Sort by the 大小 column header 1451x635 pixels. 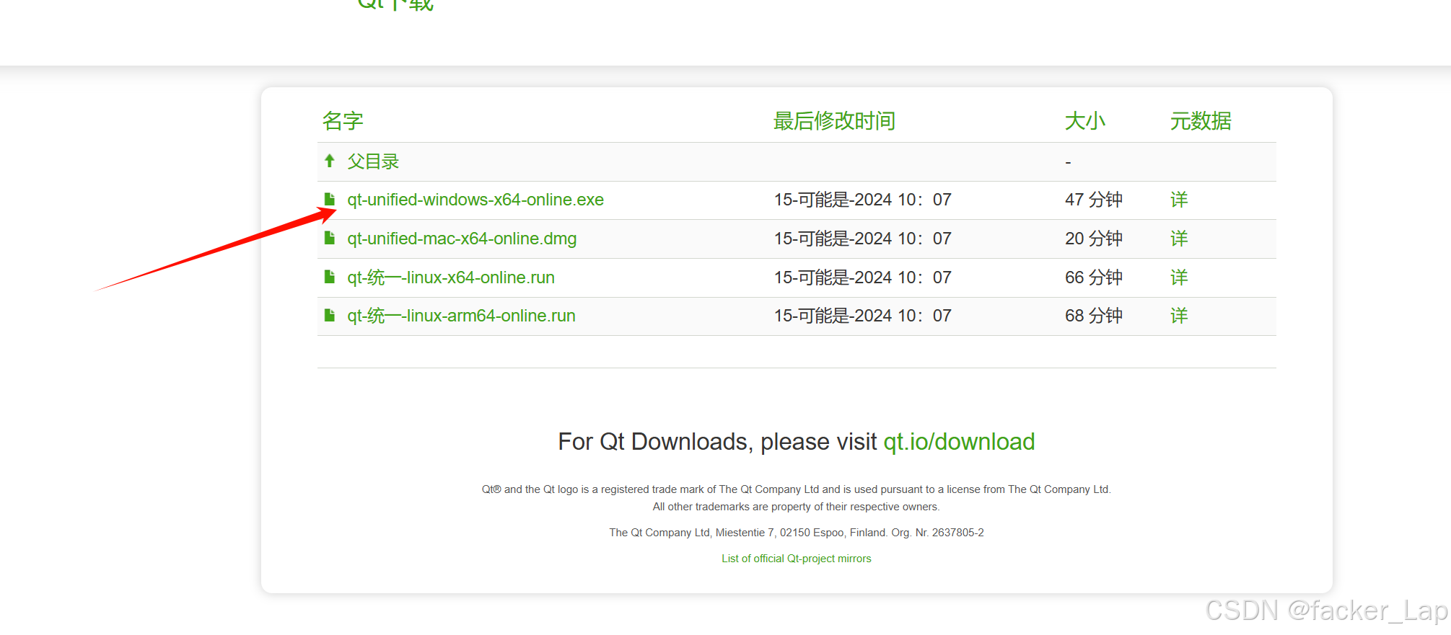1085,121
